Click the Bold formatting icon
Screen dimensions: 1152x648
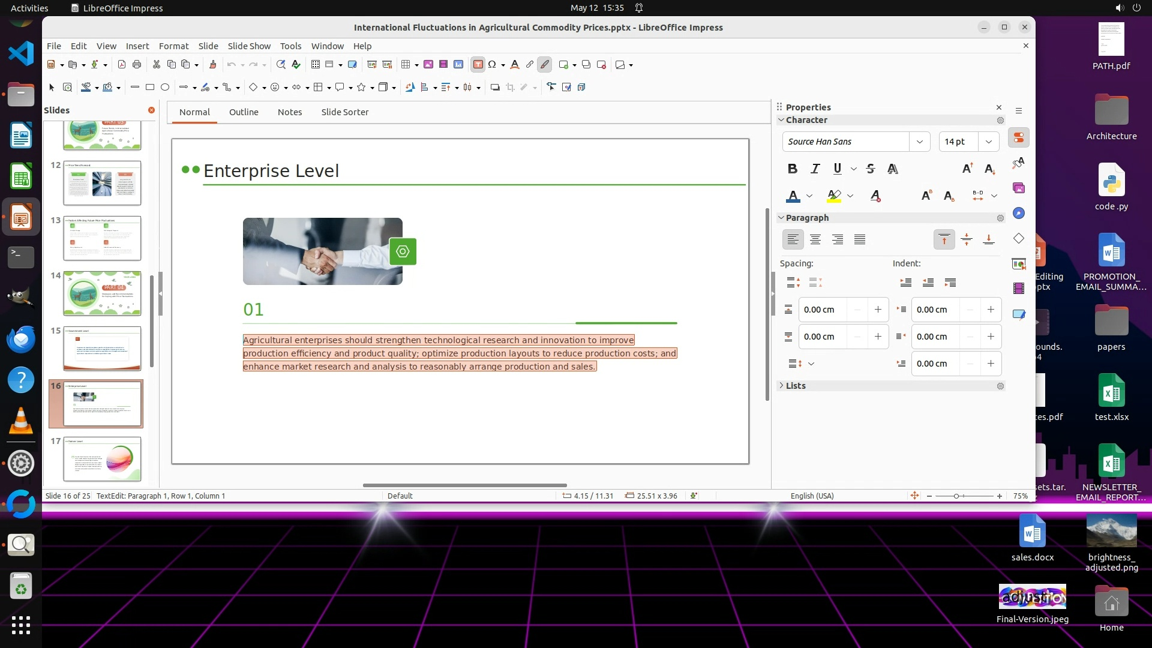coord(793,169)
